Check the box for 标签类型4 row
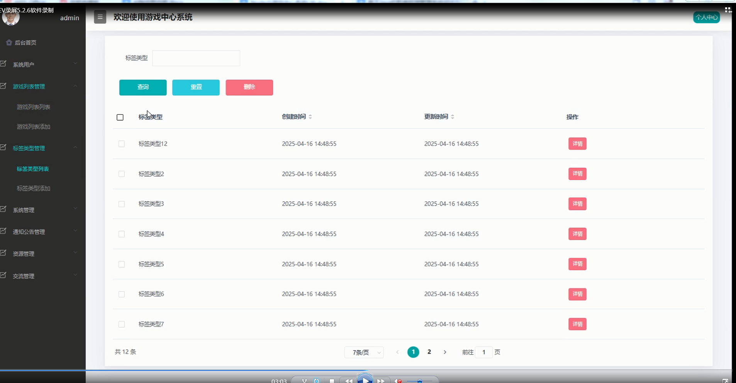This screenshot has height=383, width=736. point(122,234)
